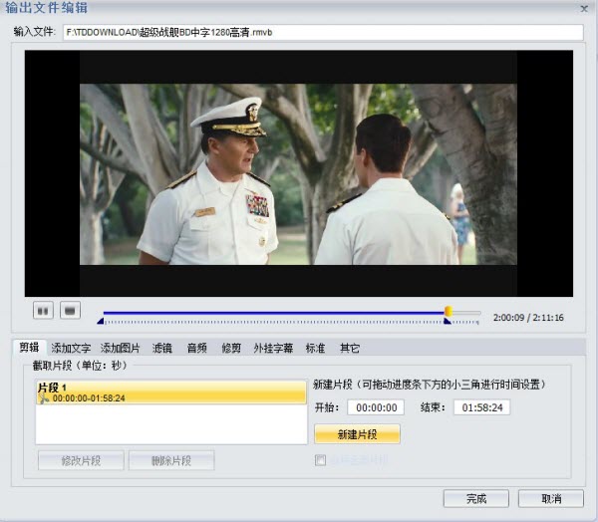Viewport: 598px width, 522px height.
Task: Click the scissors icon on 片段 1
Action: click(x=44, y=398)
